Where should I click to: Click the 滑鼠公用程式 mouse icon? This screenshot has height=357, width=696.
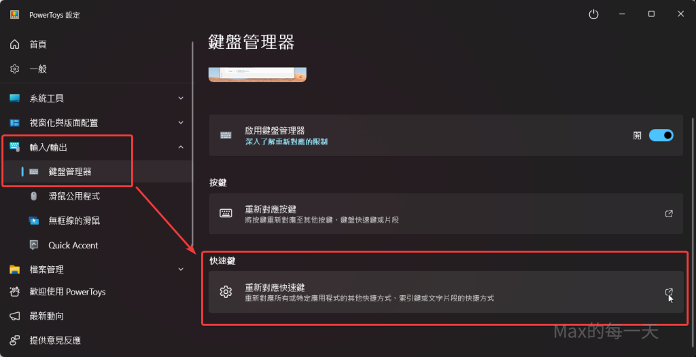34,196
